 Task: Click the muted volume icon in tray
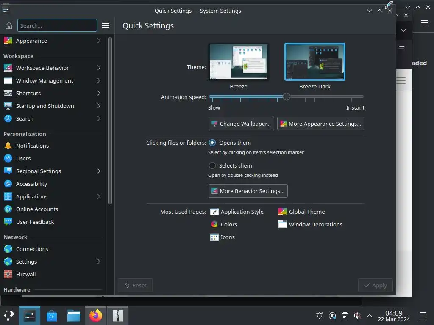coord(357,316)
